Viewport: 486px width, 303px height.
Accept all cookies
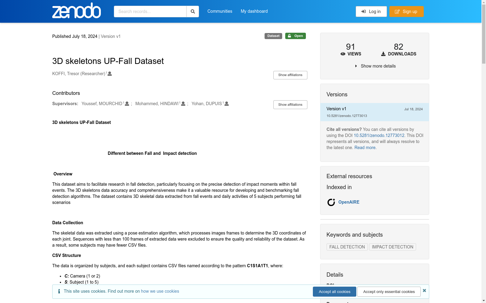[334, 292]
